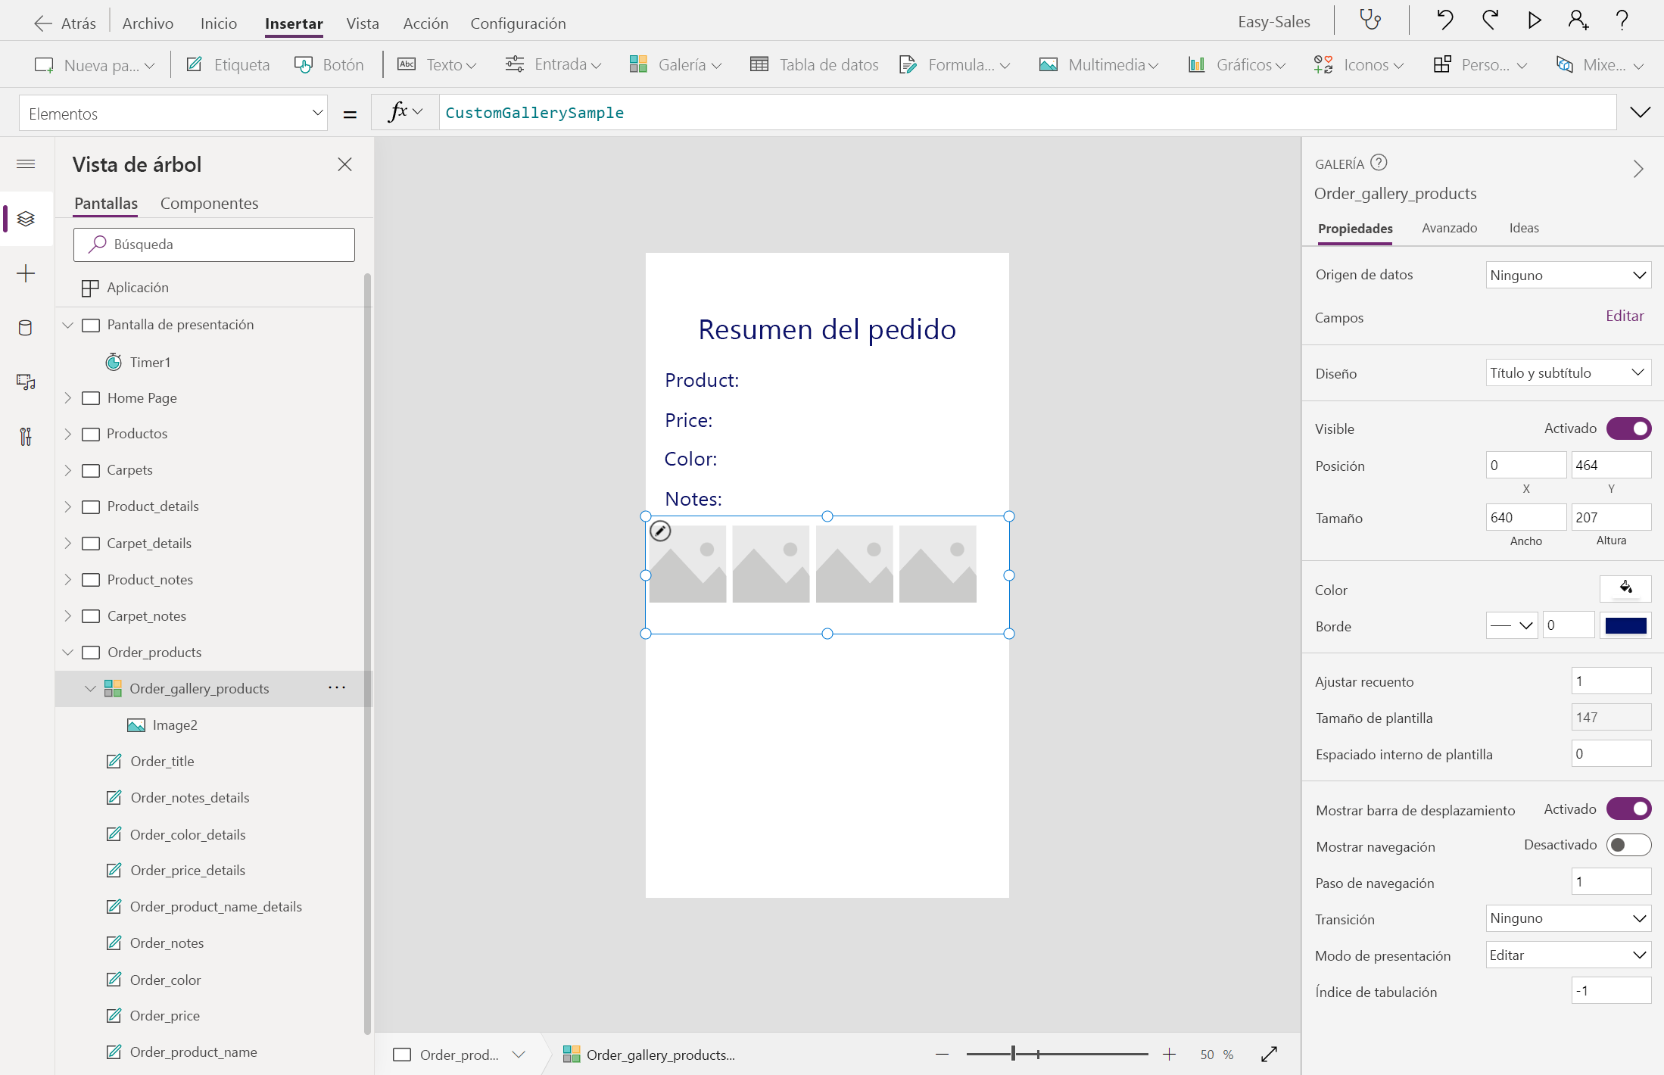This screenshot has width=1664, height=1075.
Task: Open the Data sources cylinder icon
Action: coord(26,328)
